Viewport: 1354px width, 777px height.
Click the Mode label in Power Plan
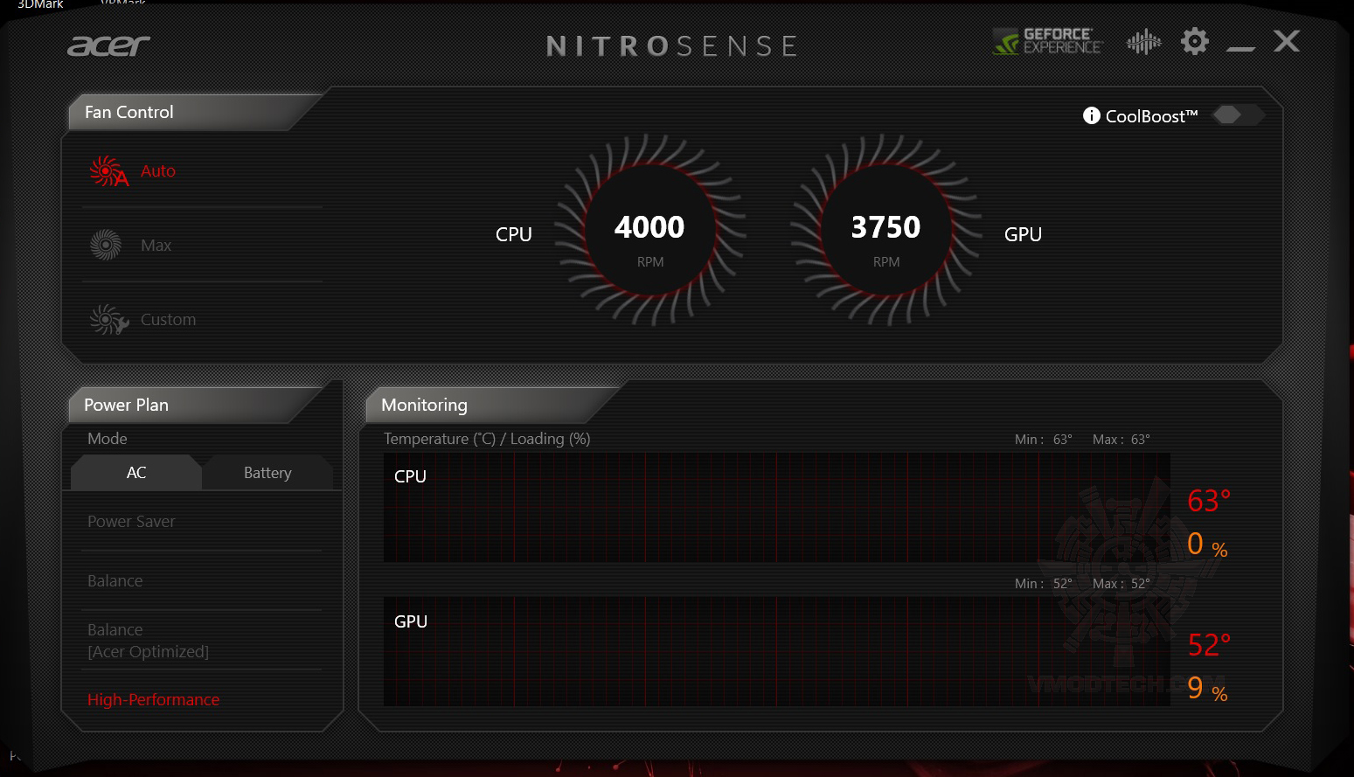coord(108,439)
